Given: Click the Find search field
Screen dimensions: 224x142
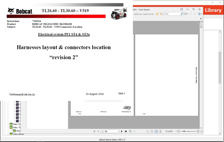Looking at the screenshot, I should 172,14.
